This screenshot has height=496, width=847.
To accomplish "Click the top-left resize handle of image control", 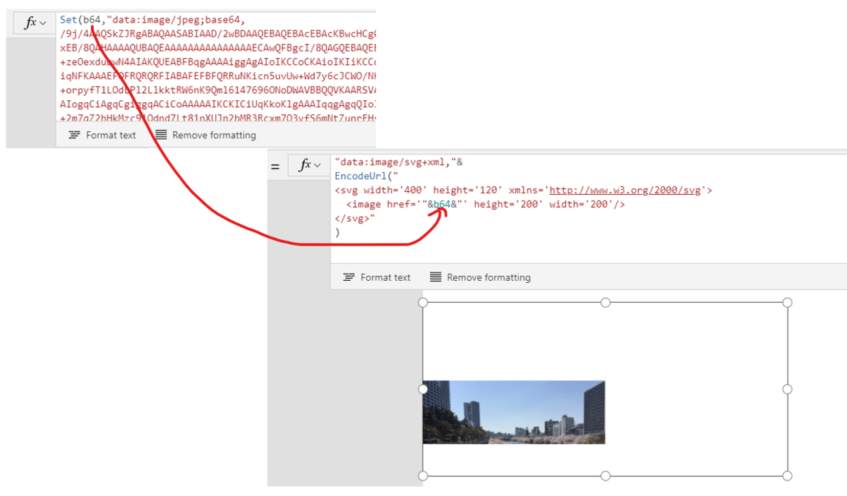I will click(x=423, y=302).
